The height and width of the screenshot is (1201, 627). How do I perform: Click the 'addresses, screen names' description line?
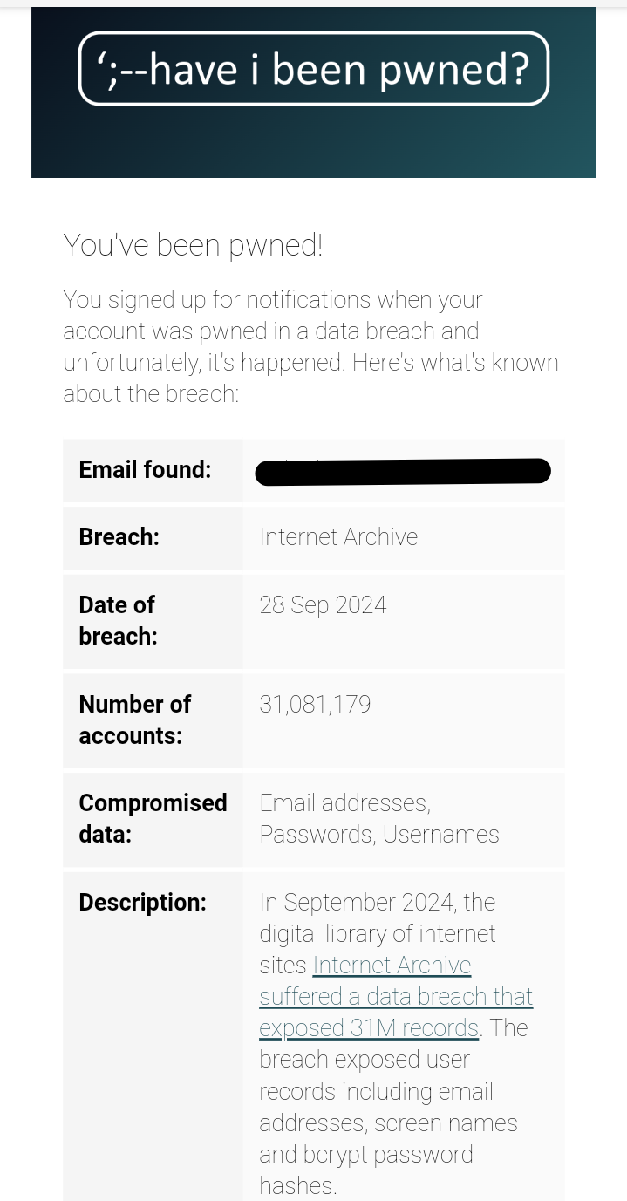(x=388, y=1123)
